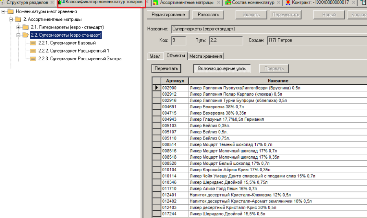The width and height of the screenshot is (367, 218).
Task: Click the Код field with value 9
Action: point(179,40)
